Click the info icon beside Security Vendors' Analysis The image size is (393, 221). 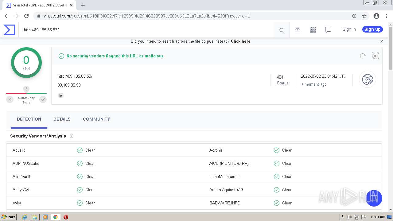click(72, 136)
